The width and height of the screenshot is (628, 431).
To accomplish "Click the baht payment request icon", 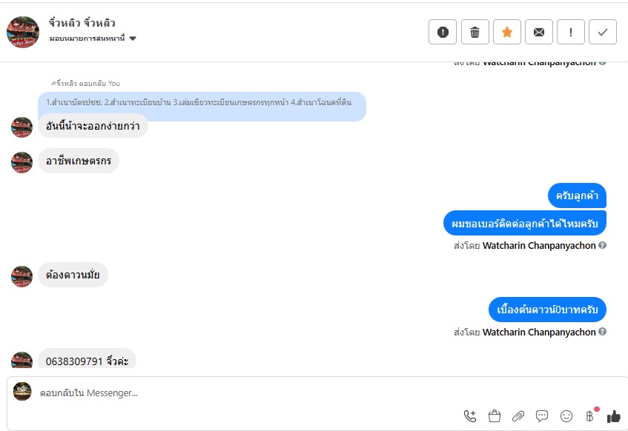I will point(590,416).
